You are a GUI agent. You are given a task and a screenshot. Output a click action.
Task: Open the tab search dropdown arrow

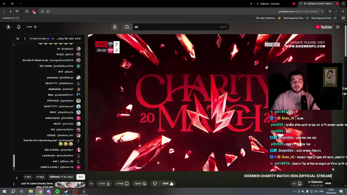click(343, 4)
